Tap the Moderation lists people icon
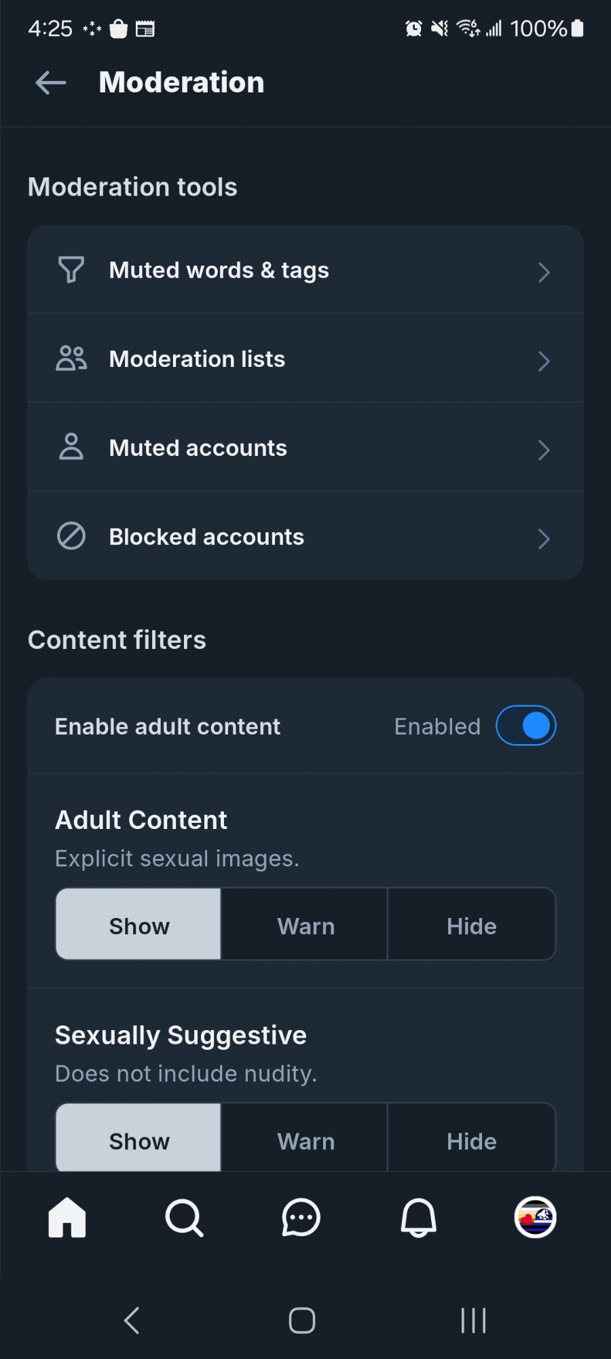The image size is (611, 1359). point(71,359)
